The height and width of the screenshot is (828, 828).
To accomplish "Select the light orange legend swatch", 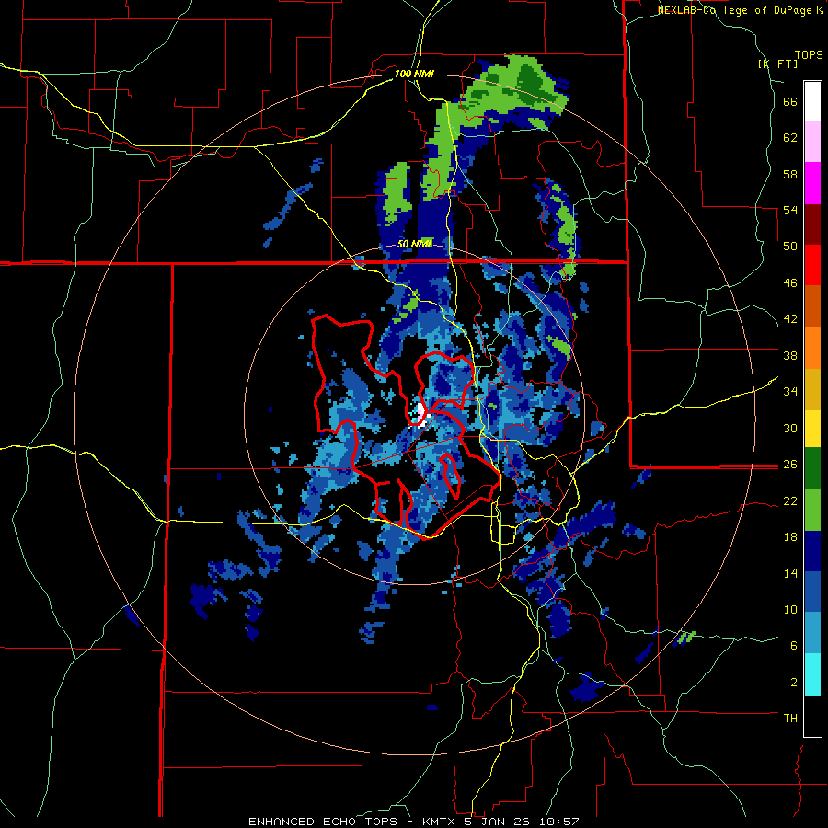I will click(812, 348).
